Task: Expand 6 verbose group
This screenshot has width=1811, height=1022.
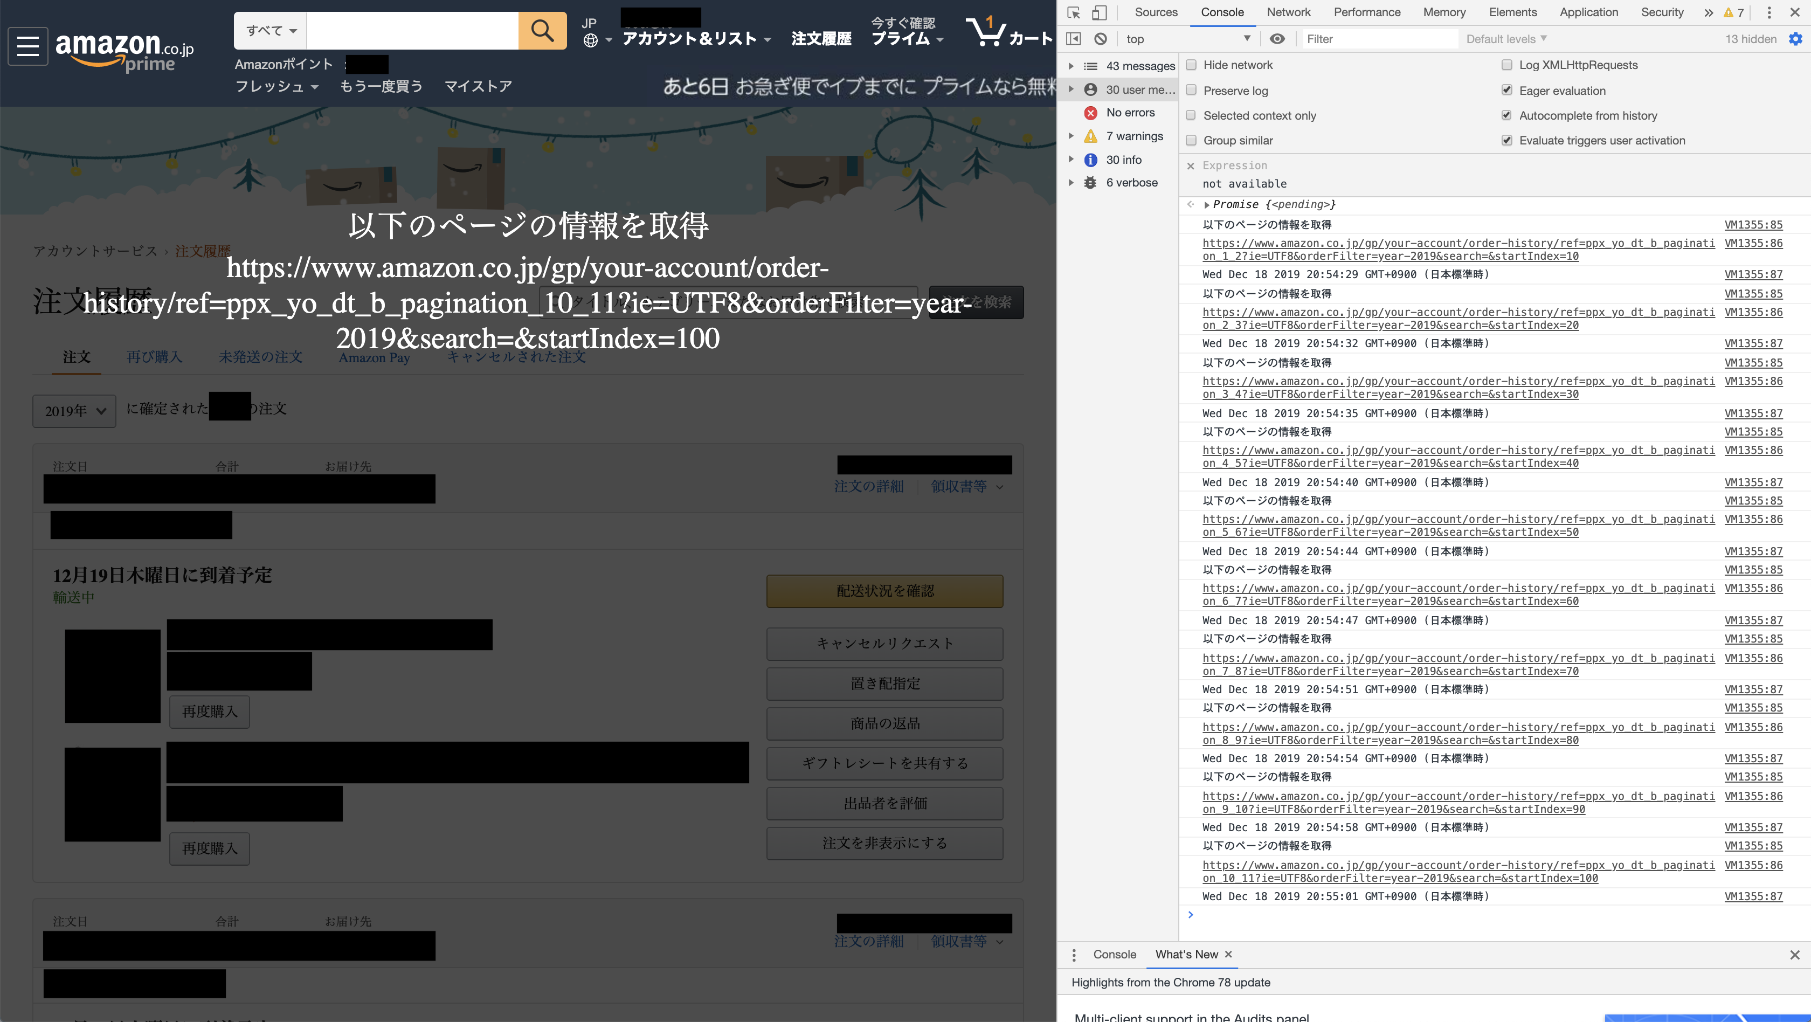Action: [x=1071, y=182]
